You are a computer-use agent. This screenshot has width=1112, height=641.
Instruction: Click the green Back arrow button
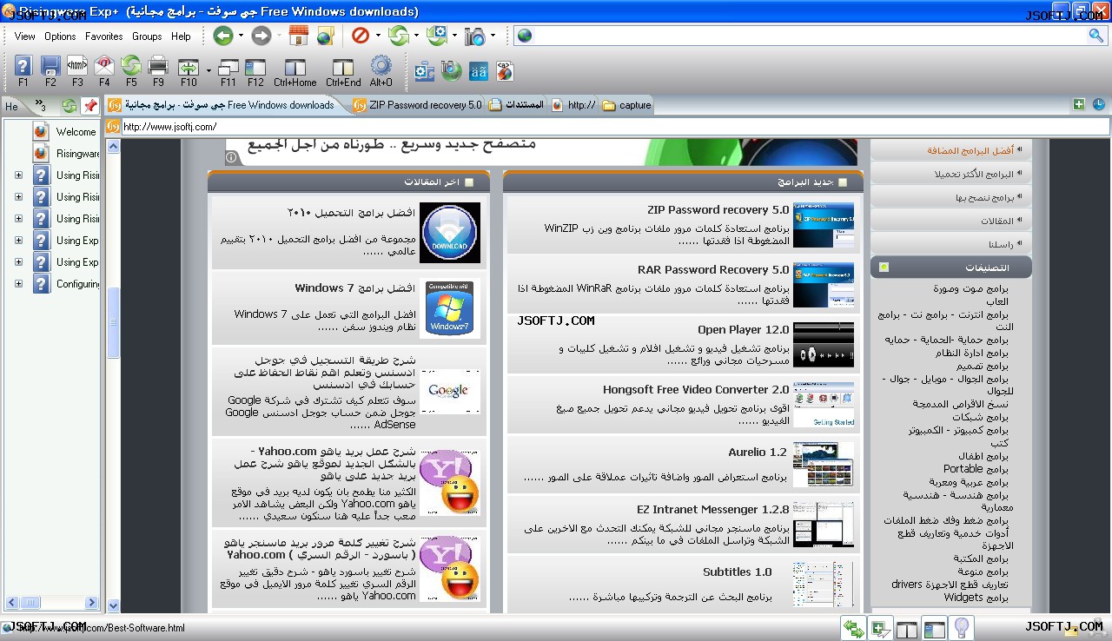(223, 36)
